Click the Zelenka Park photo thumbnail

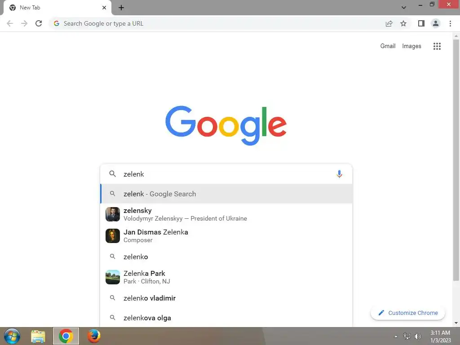click(x=113, y=277)
